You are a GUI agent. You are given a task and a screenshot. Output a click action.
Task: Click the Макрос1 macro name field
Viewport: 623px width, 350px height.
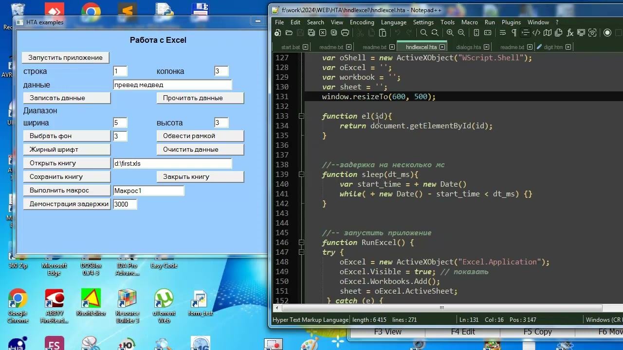pyautogui.click(x=148, y=191)
